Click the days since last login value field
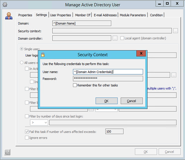The height and width of the screenshot is (160, 185). pyautogui.click(x=113, y=122)
